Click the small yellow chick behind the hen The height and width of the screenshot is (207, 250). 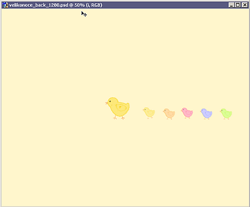(x=149, y=113)
